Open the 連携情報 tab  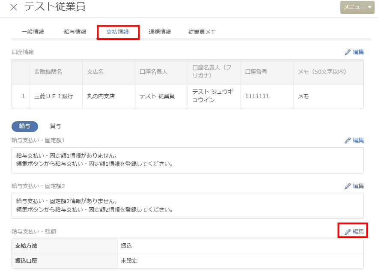tap(160, 32)
